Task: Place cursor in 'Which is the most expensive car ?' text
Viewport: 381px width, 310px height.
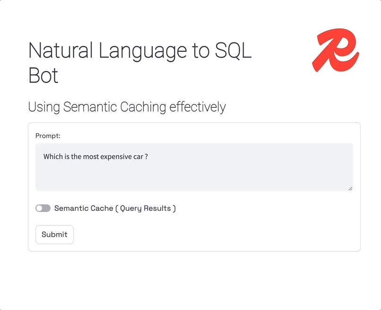Action: 95,156
